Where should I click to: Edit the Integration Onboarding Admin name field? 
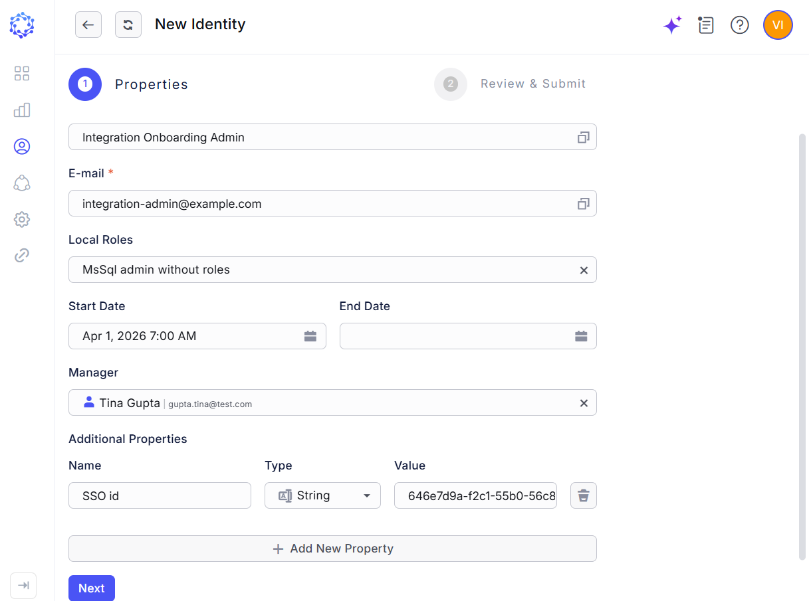coord(332,137)
